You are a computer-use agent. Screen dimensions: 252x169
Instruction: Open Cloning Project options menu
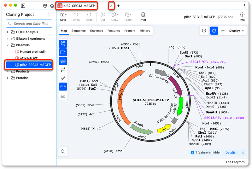49,15
